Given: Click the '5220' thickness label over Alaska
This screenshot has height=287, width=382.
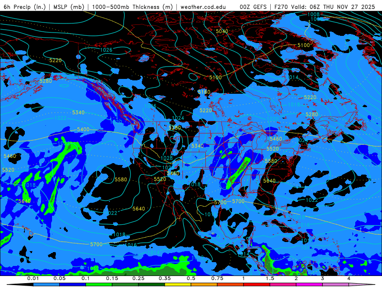Looking at the screenshot, I should (x=55, y=60).
